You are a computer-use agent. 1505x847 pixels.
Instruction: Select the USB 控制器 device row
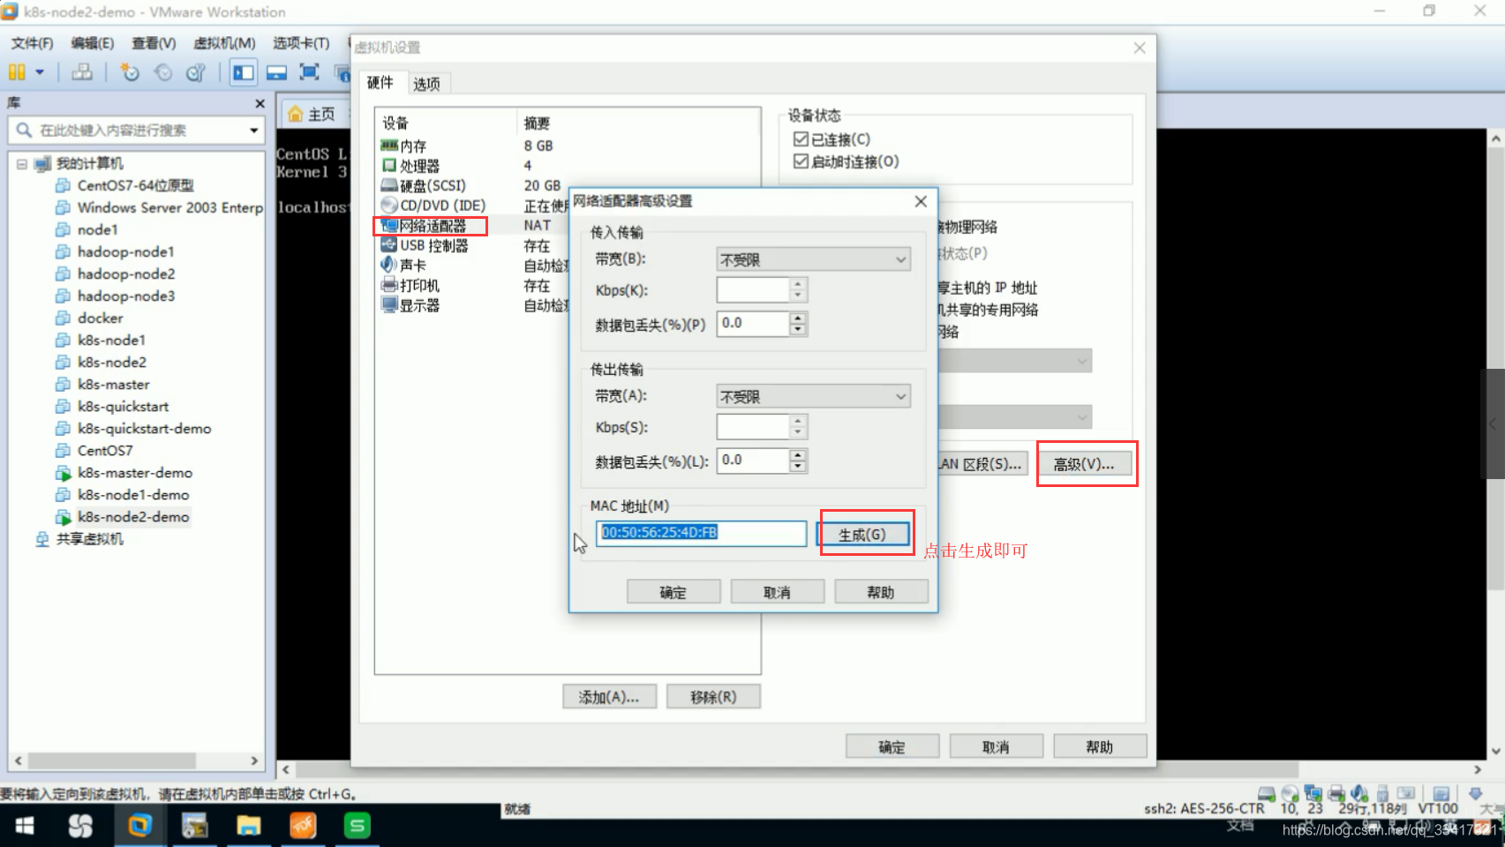pyautogui.click(x=475, y=245)
